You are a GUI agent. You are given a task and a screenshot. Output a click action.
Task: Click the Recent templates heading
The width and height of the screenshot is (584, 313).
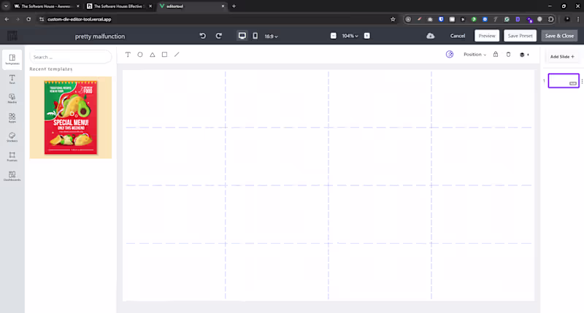51,69
